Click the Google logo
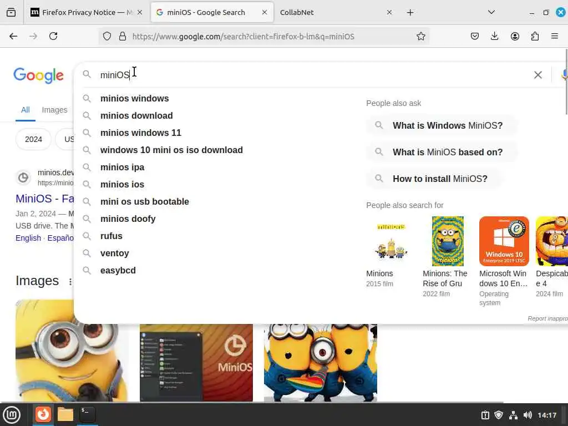This screenshot has height=426, width=568. (38, 75)
